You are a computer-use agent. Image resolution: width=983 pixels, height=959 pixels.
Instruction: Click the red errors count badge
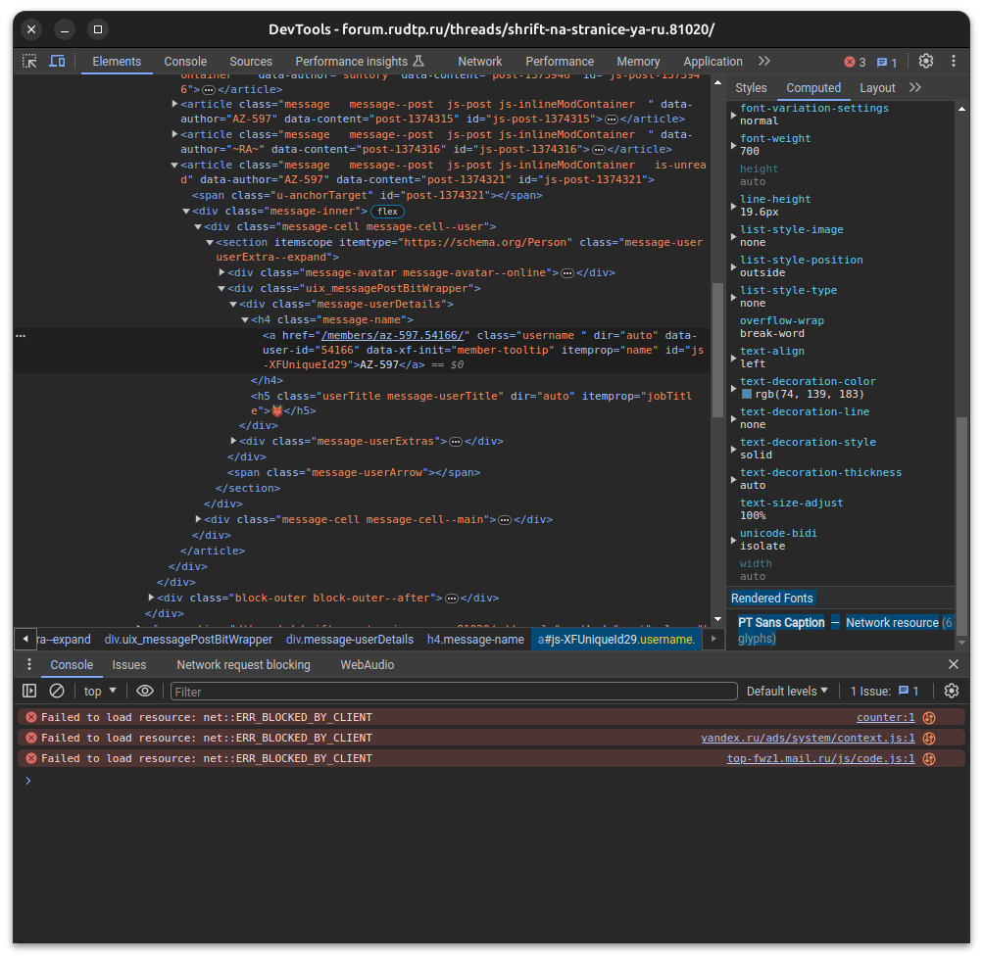856,62
